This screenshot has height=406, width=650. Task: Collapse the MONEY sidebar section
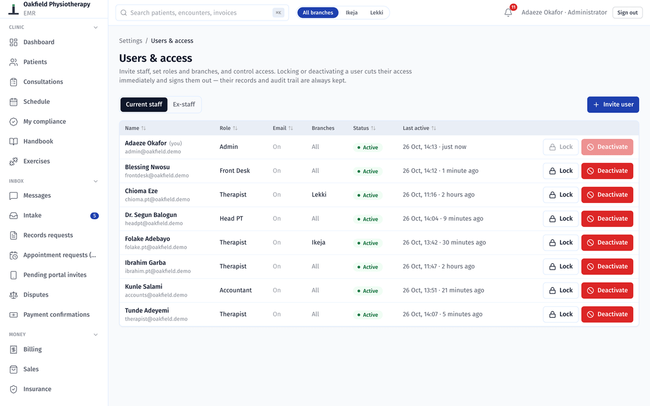[x=96, y=335]
